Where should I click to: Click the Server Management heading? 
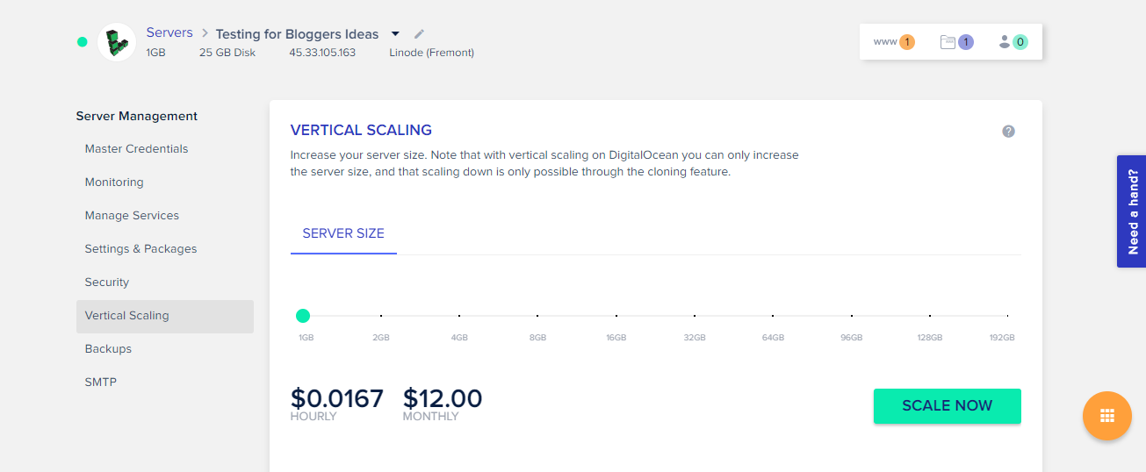point(137,116)
